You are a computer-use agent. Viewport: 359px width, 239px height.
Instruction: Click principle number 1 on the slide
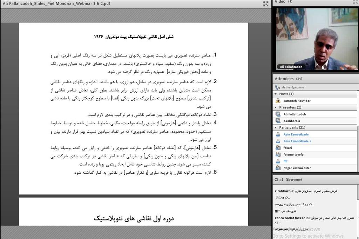[134, 64]
